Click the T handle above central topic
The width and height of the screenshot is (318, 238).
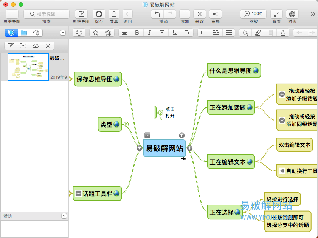click(x=182, y=135)
